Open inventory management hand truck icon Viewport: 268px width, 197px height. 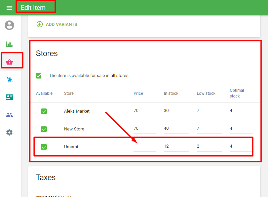[9, 80]
